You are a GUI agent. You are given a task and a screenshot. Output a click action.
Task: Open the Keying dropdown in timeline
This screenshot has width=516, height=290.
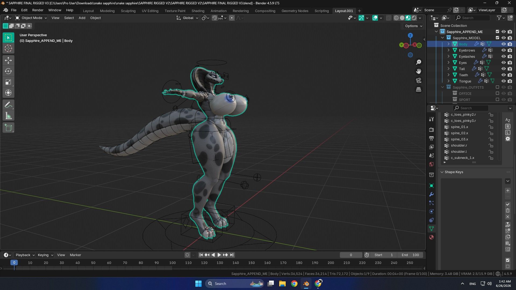(45, 255)
